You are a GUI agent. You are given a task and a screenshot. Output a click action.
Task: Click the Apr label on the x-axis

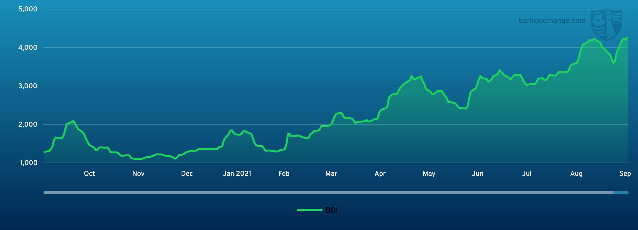pyautogui.click(x=380, y=174)
